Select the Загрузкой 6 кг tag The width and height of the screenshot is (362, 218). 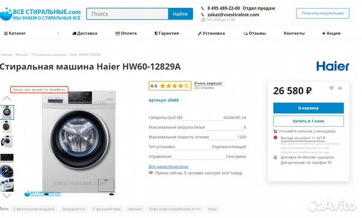(73, 208)
